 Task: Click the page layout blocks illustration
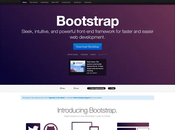pos(133,126)
